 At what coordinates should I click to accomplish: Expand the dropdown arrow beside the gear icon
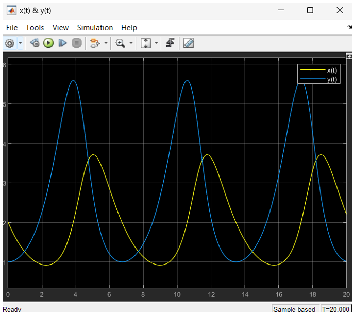tap(20, 43)
